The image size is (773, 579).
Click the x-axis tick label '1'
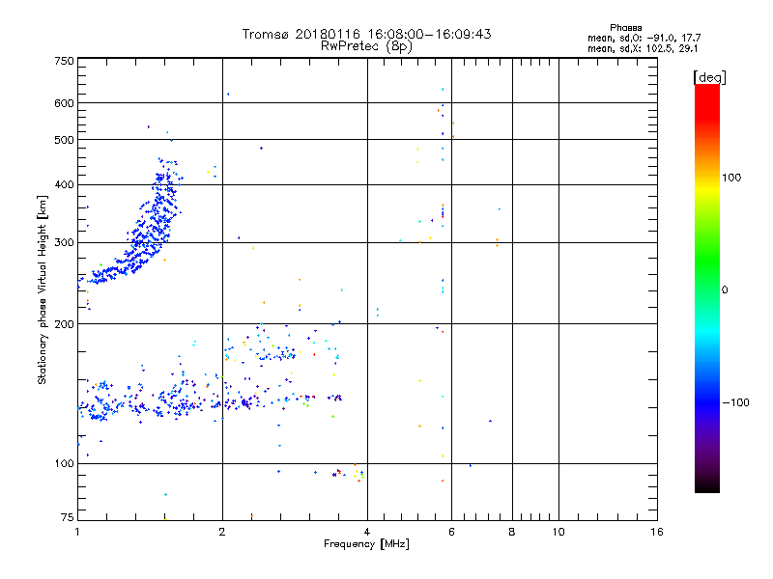coord(77,532)
